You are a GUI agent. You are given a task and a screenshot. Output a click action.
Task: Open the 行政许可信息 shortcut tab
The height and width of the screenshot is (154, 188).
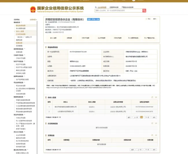coord(86,38)
